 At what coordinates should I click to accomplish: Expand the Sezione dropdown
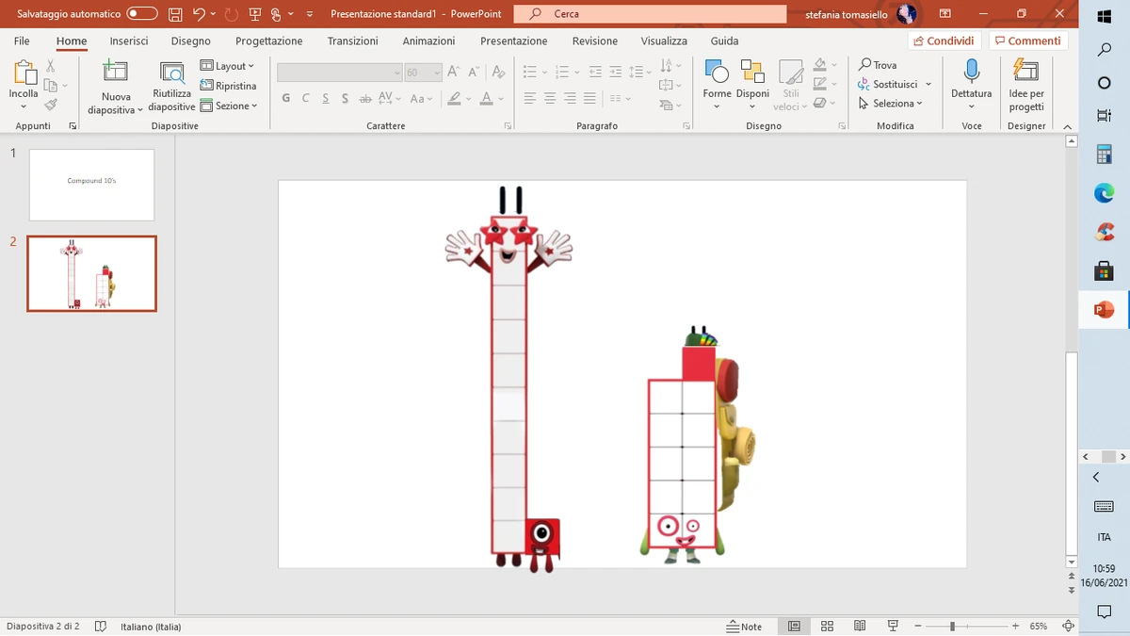229,105
